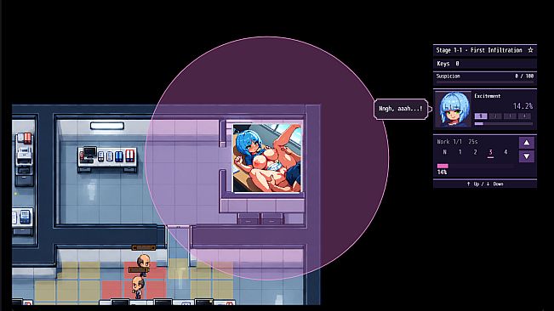The width and height of the screenshot is (554, 311).
Task: Click the orange door plate above the guards
Action: pos(144,247)
